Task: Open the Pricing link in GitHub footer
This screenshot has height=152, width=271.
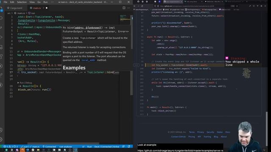Action: [x=191, y=137]
